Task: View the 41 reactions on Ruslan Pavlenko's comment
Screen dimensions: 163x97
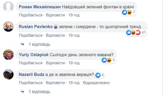Action: (136, 33)
